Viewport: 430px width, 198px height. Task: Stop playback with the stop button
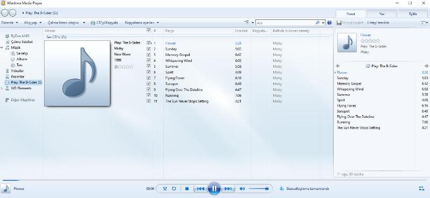coord(187,189)
